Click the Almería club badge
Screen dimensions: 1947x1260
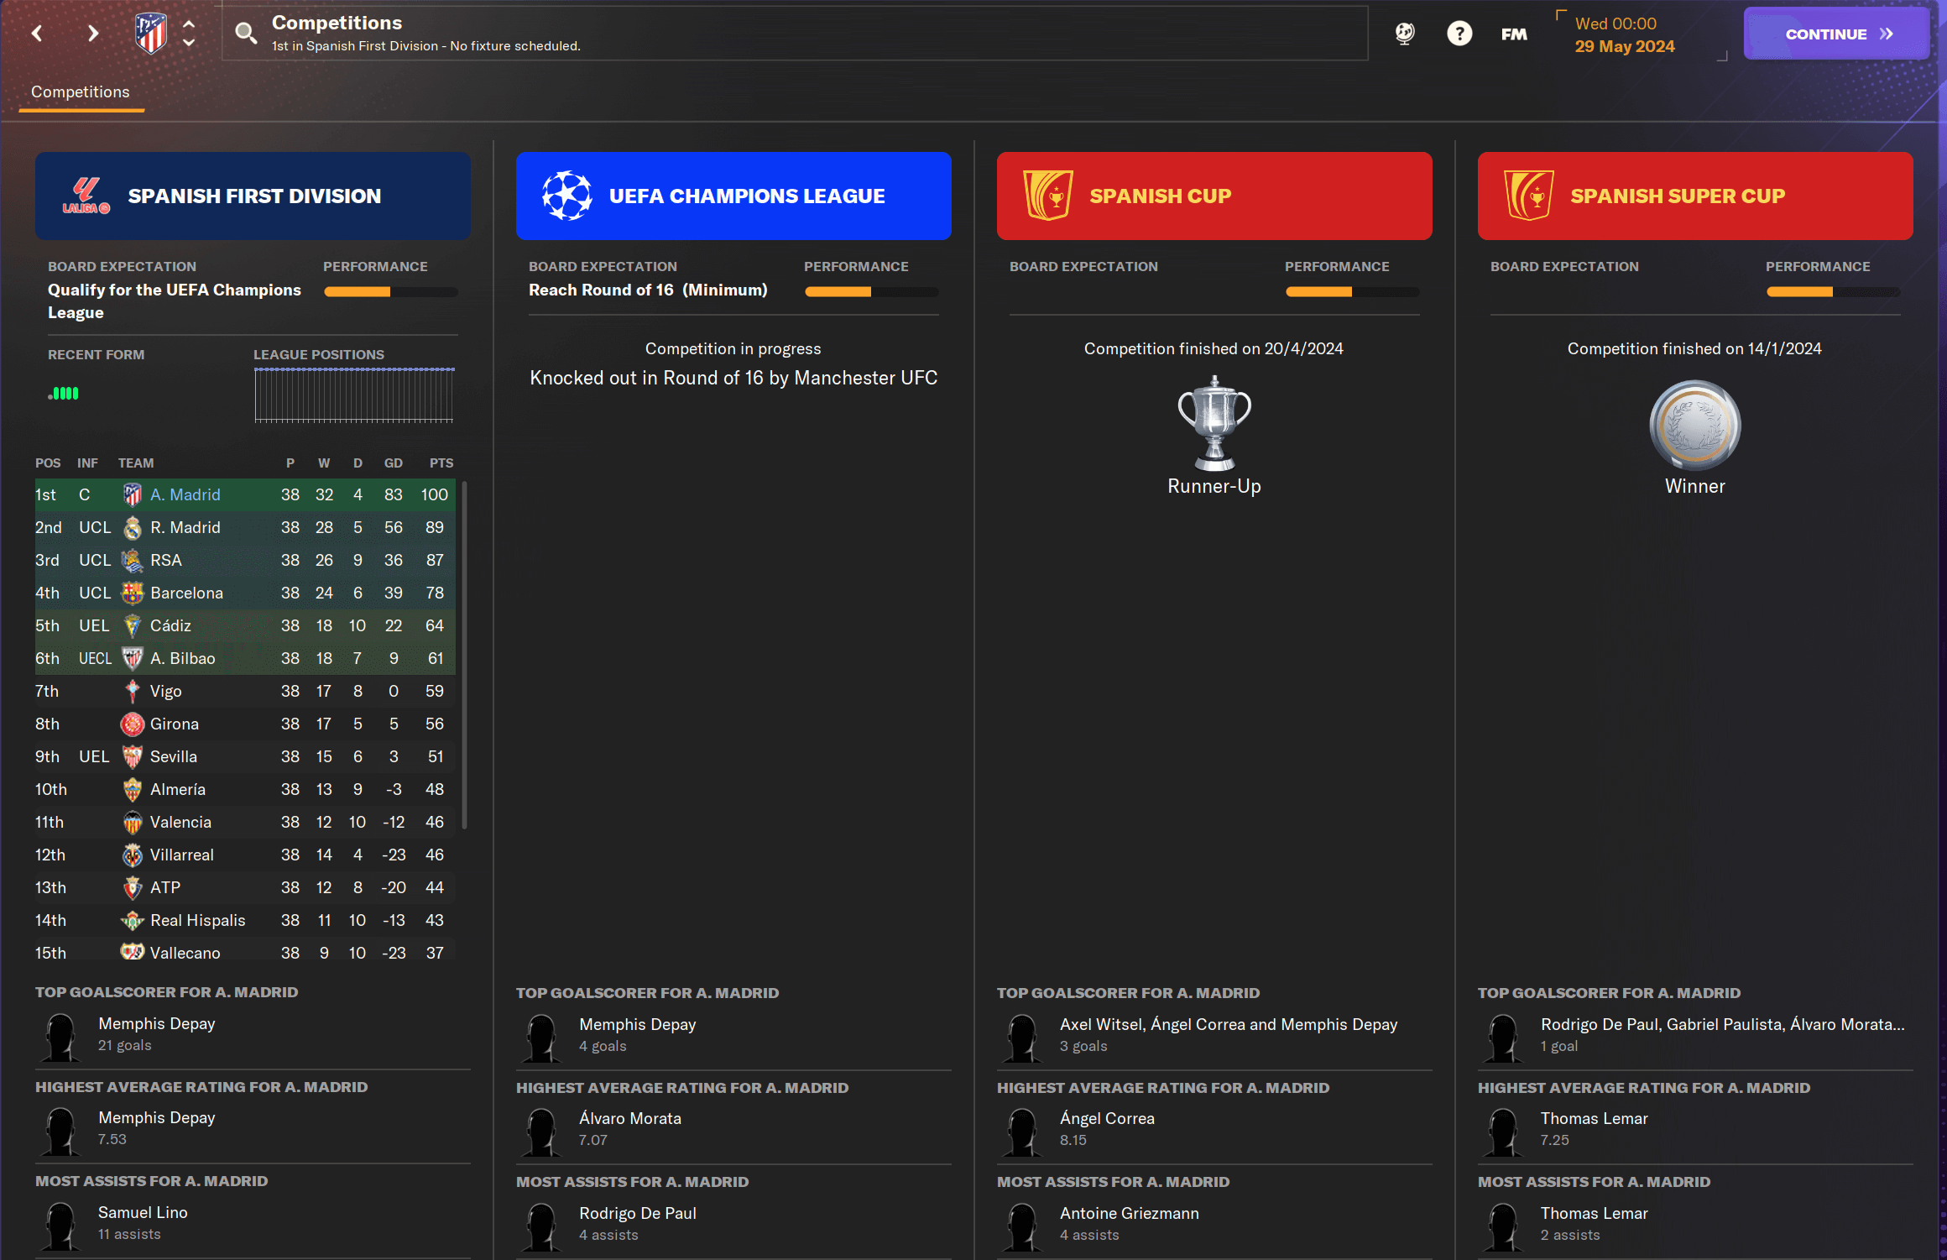coord(133,789)
